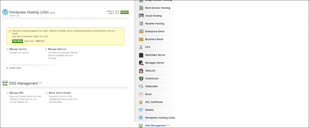Expand the Manage DNS arrow

(8, 93)
